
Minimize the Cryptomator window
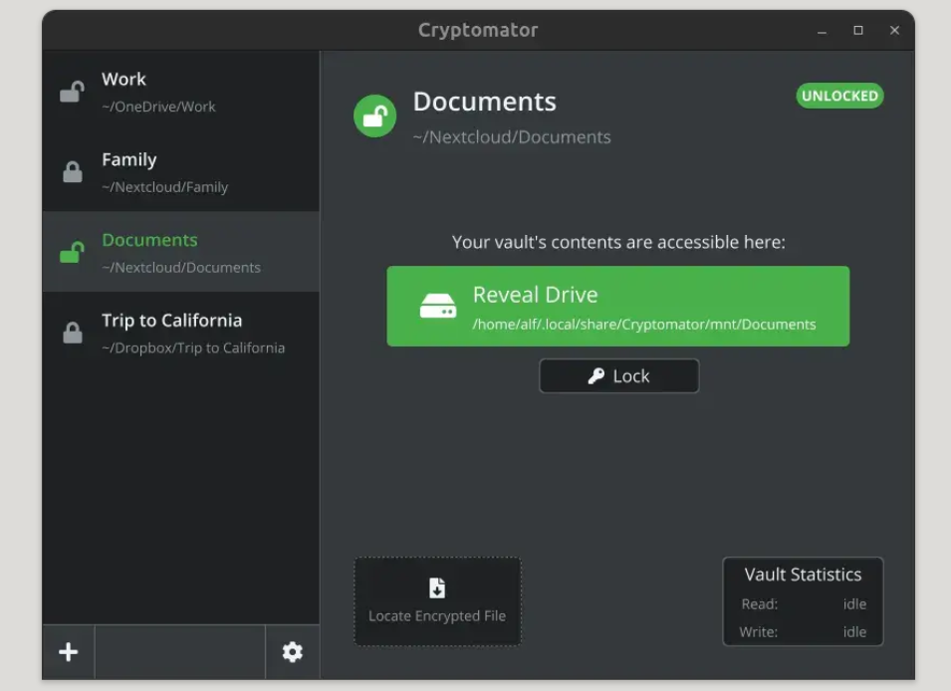tap(822, 30)
